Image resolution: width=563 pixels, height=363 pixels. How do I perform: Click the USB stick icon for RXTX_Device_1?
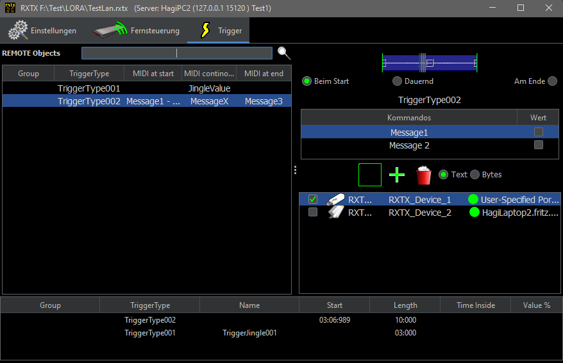point(335,200)
